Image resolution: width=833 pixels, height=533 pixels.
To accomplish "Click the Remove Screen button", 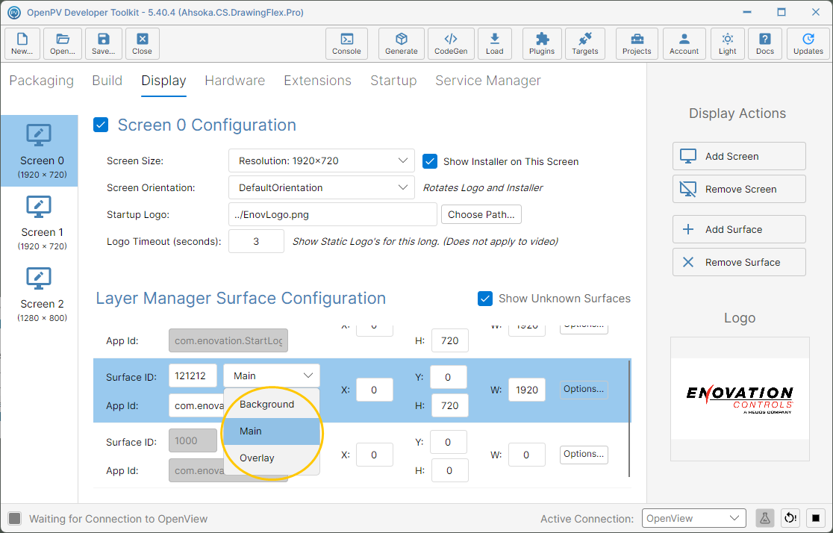I will point(739,189).
